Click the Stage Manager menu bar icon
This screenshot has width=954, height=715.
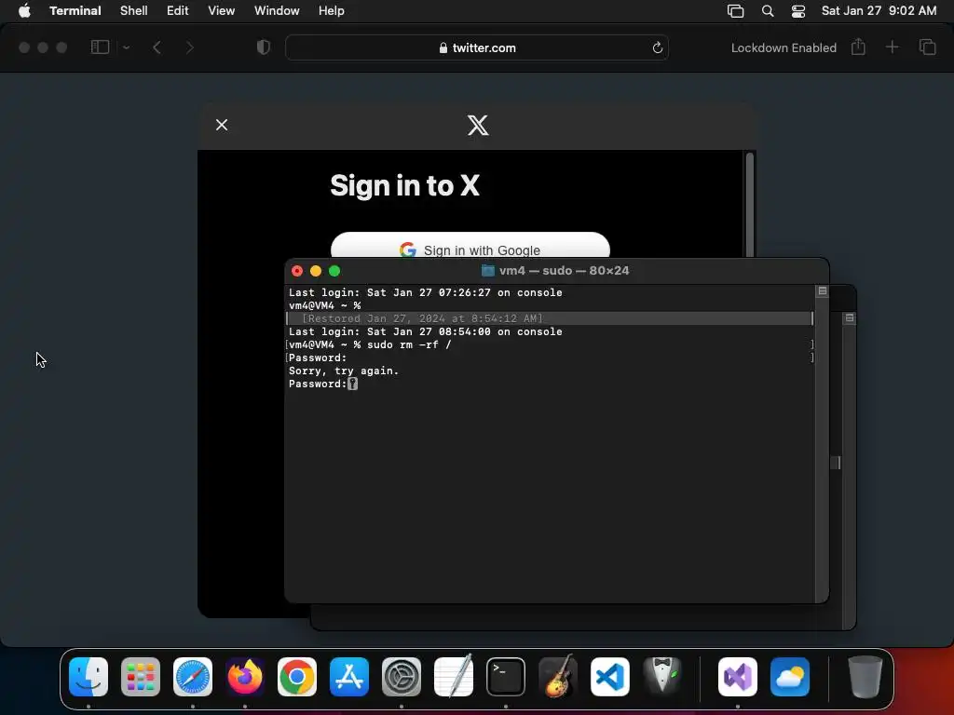click(736, 11)
